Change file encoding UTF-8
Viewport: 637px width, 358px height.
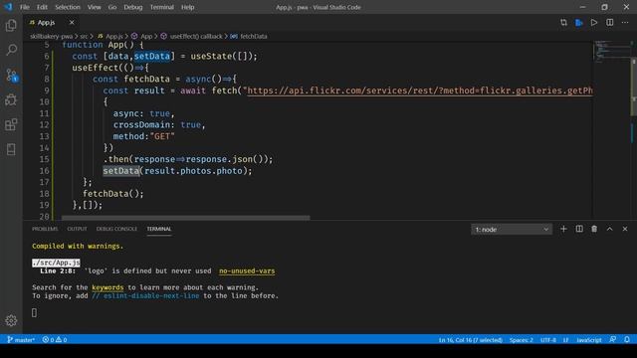pos(548,340)
